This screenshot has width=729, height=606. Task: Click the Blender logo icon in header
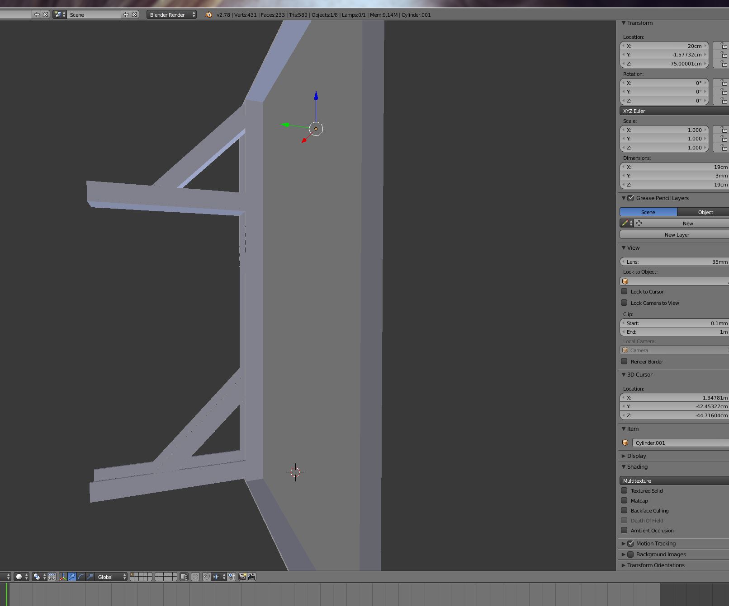[x=208, y=14]
